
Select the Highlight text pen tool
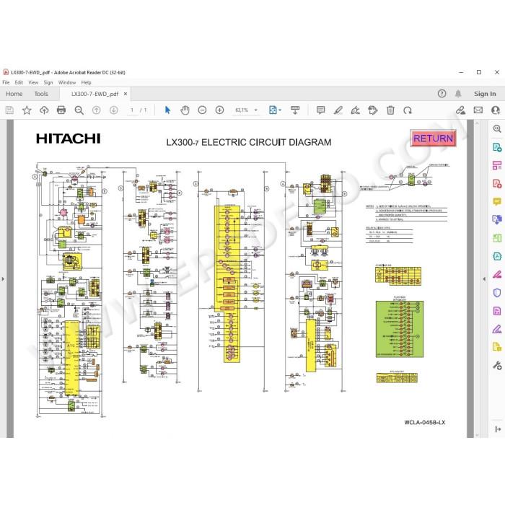(338, 110)
